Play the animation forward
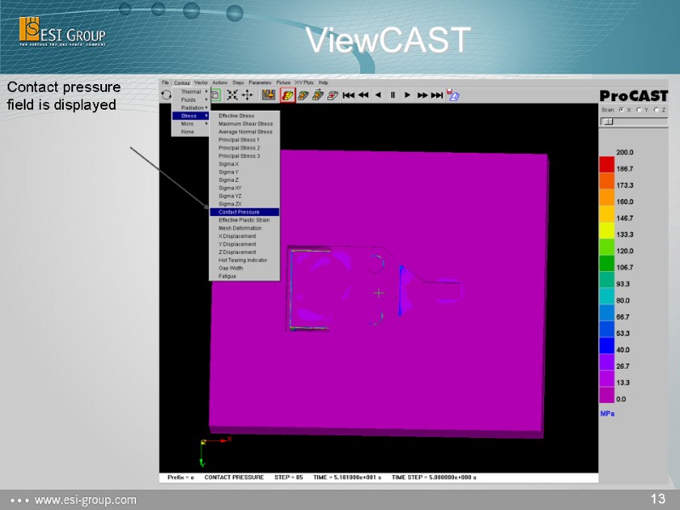 (x=407, y=95)
